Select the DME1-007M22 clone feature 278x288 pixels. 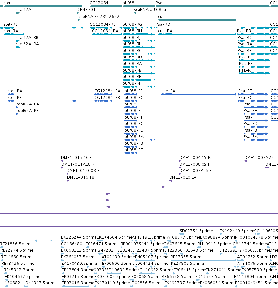click(x=261, y=161)
